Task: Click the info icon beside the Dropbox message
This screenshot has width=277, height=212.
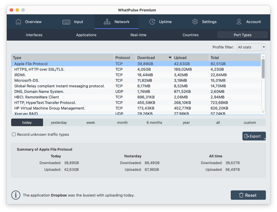Action: coord(16,195)
